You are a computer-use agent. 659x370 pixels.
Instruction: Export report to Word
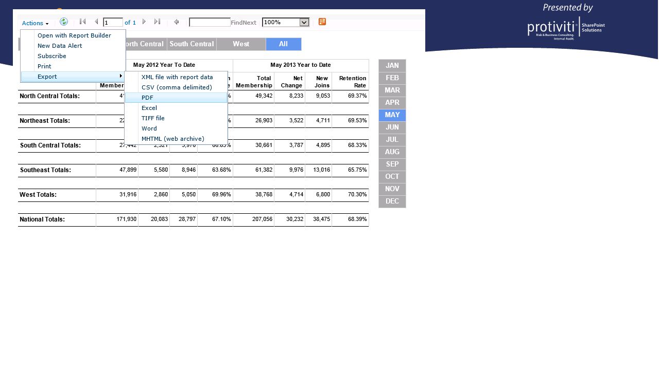click(x=149, y=128)
